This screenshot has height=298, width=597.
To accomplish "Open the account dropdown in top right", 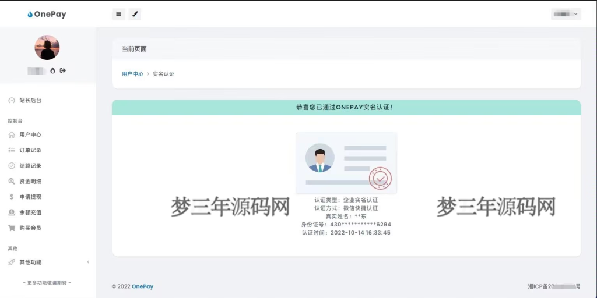I will [x=566, y=14].
